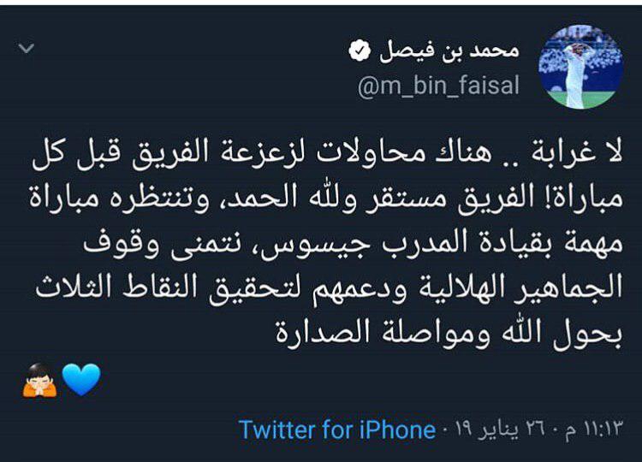Open the @m_bin_faisal handle

click(438, 86)
